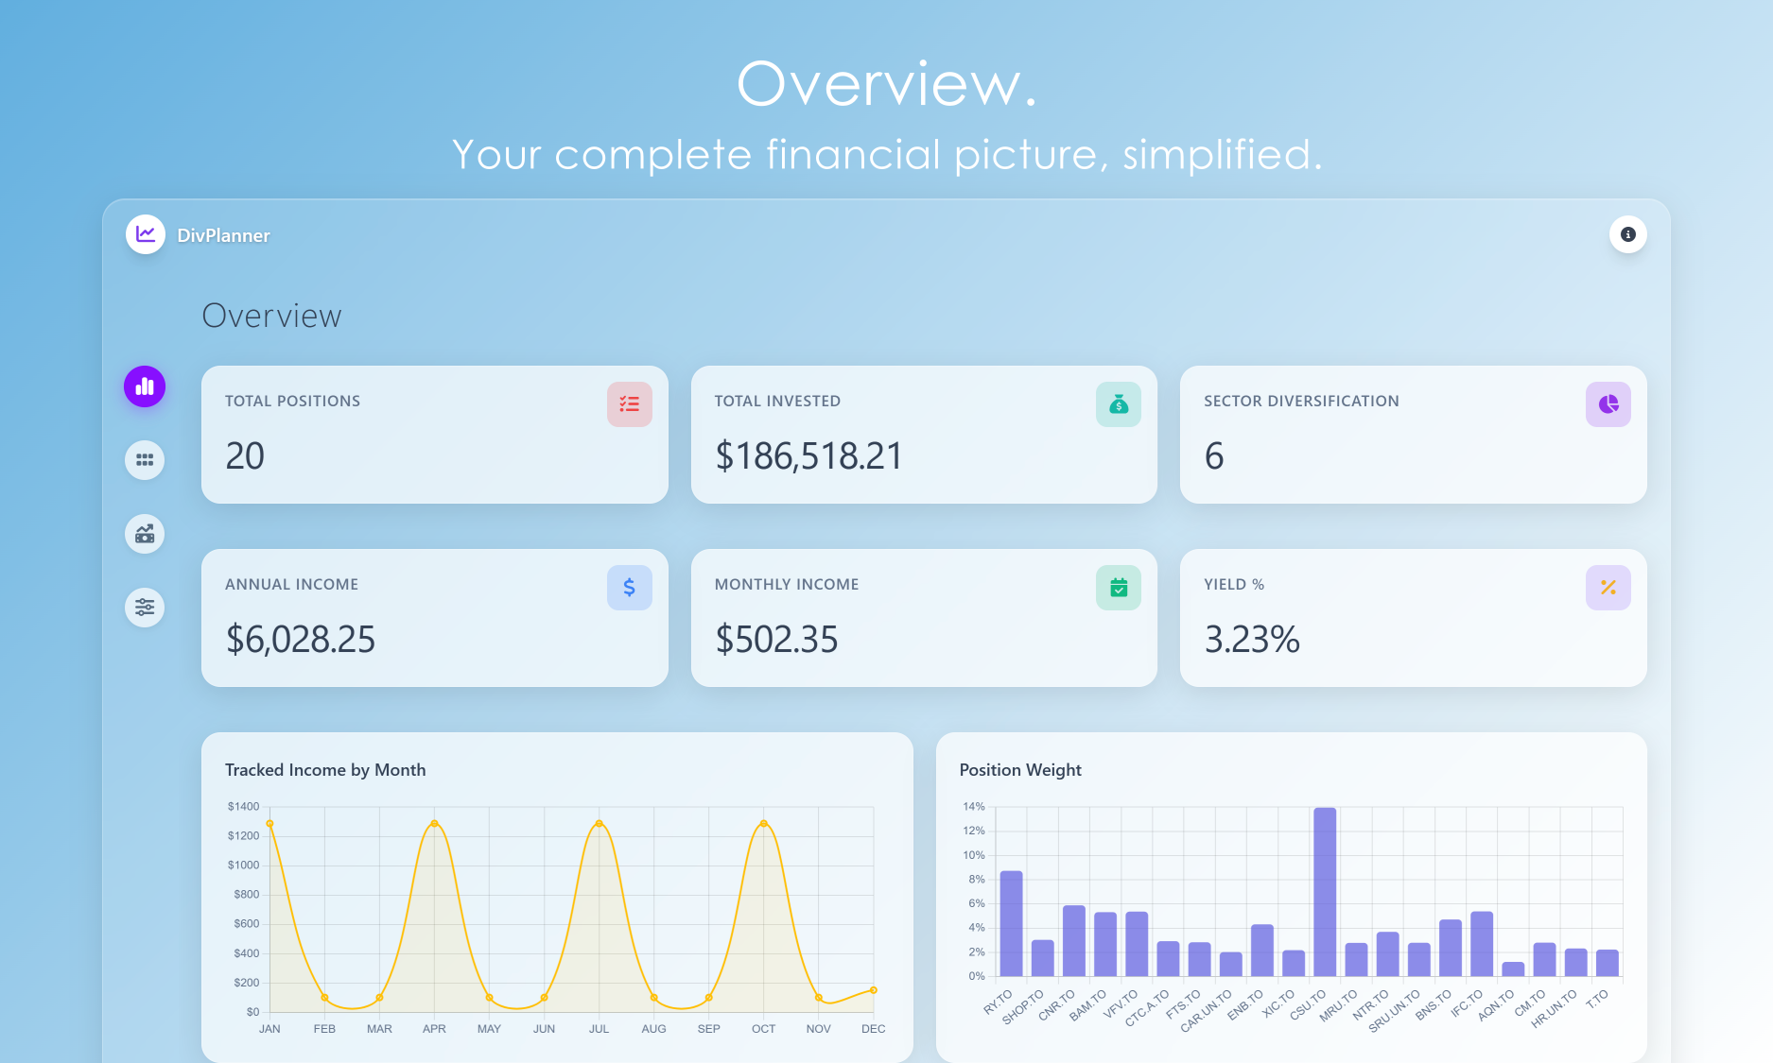Open the sliders settings sidebar icon
This screenshot has height=1063, width=1773.
pos(145,608)
